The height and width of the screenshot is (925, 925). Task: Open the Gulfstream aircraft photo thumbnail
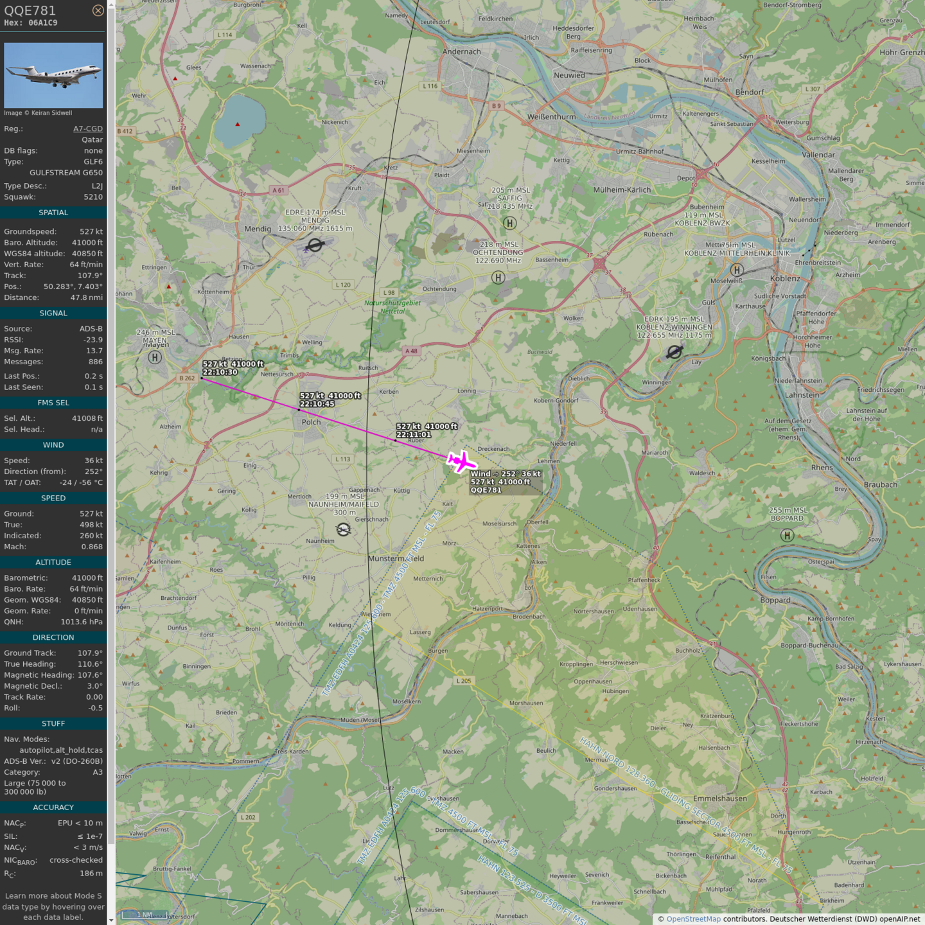coord(53,75)
